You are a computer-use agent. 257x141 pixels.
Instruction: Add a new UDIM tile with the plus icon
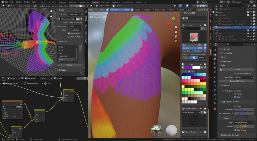point(81,46)
